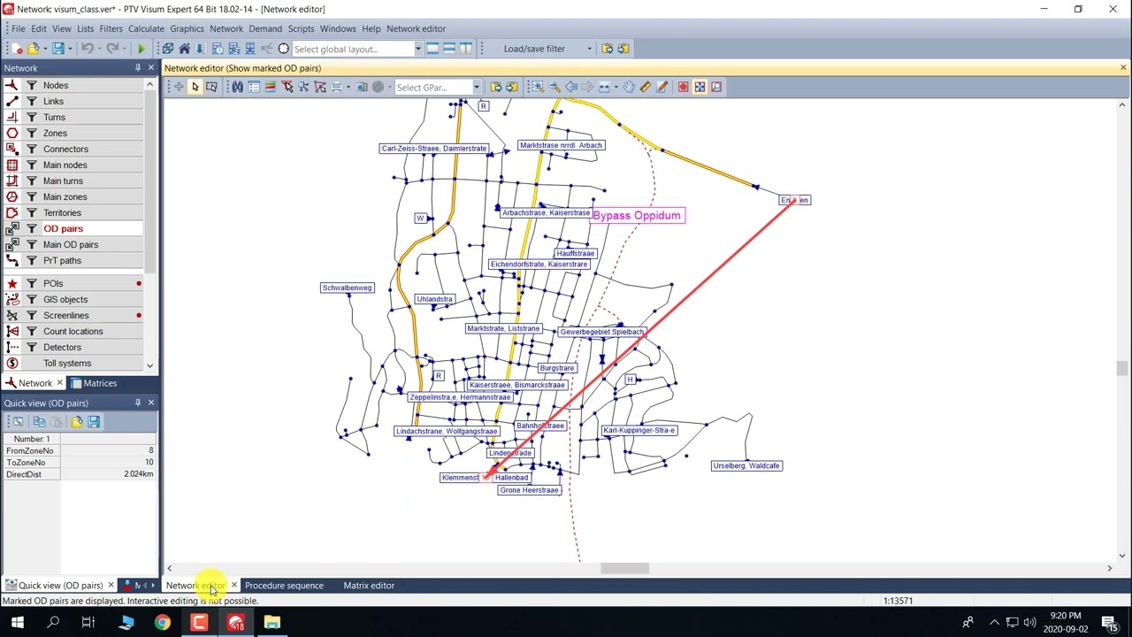Screen dimensions: 1132x637
Task: Switch to the Procedure sequence tab
Action: (x=284, y=585)
